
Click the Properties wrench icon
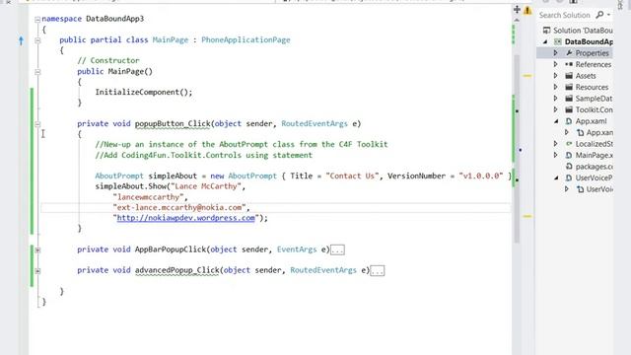click(569, 53)
